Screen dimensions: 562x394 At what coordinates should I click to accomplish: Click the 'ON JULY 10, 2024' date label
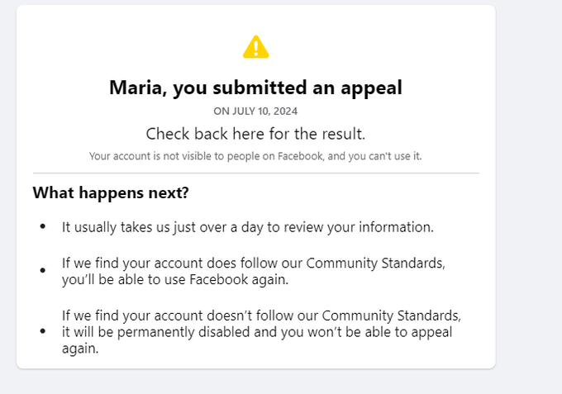tap(255, 111)
